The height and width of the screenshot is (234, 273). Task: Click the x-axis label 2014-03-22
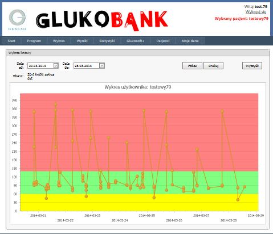(x=66, y=220)
